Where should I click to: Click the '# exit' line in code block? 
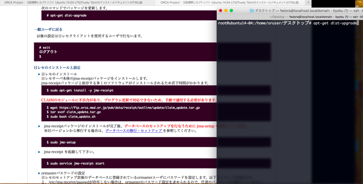[45, 47]
